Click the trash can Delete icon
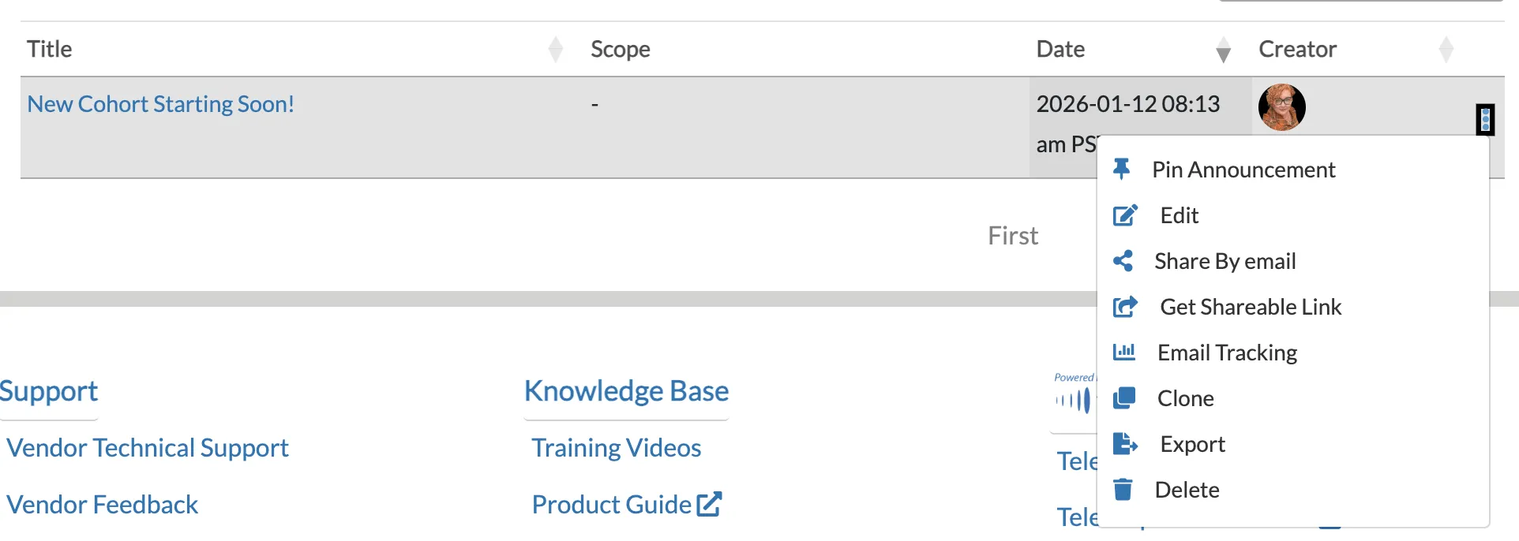 [x=1123, y=490]
